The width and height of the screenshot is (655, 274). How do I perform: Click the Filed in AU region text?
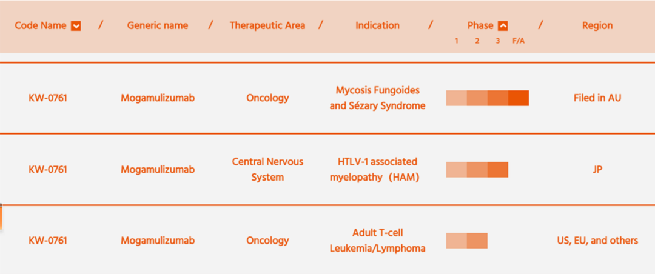(597, 98)
